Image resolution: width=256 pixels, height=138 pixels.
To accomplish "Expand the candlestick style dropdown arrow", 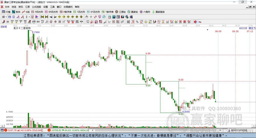I will click(x=29, y=17).
